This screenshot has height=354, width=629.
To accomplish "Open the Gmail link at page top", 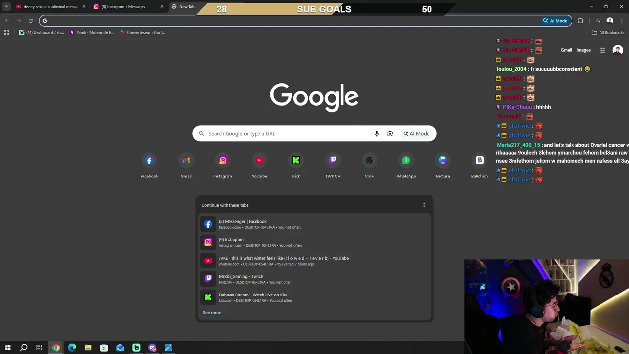I will point(566,50).
